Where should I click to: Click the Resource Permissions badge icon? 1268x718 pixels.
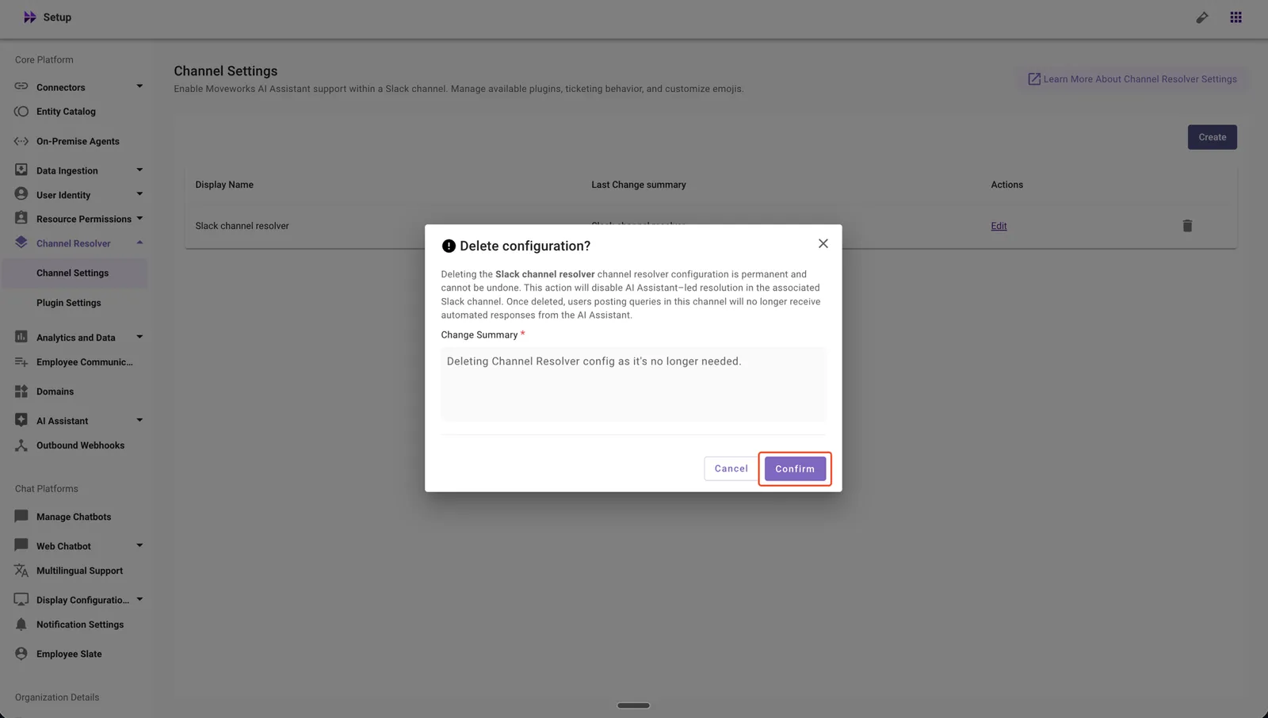[x=21, y=218]
